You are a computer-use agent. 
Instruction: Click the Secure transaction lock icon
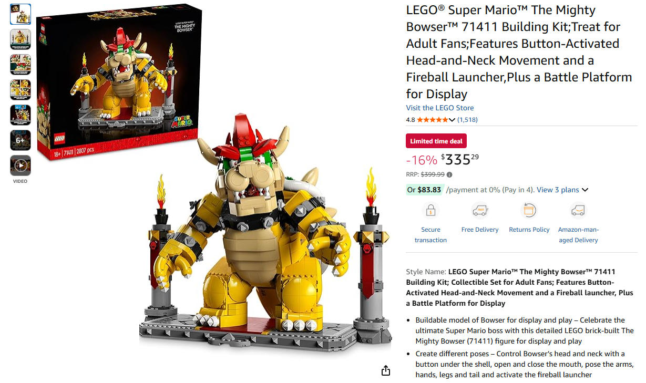click(430, 211)
